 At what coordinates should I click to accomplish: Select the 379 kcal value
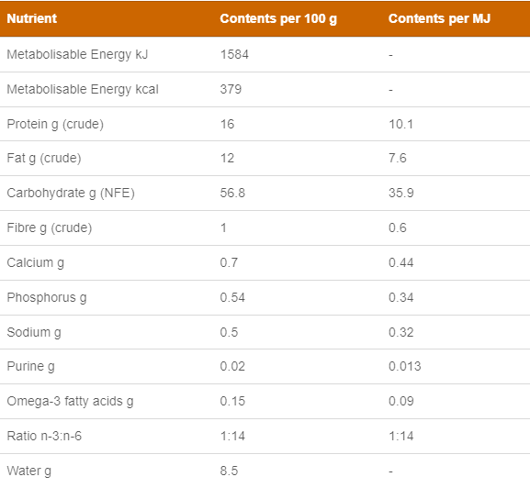click(231, 89)
